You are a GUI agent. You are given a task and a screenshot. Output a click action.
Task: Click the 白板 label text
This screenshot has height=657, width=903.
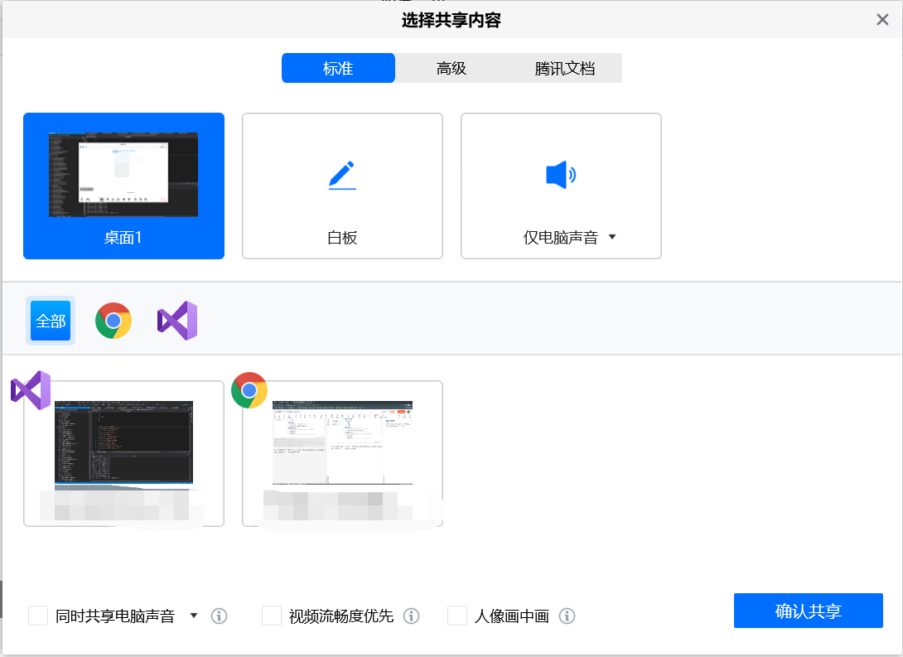[342, 237]
